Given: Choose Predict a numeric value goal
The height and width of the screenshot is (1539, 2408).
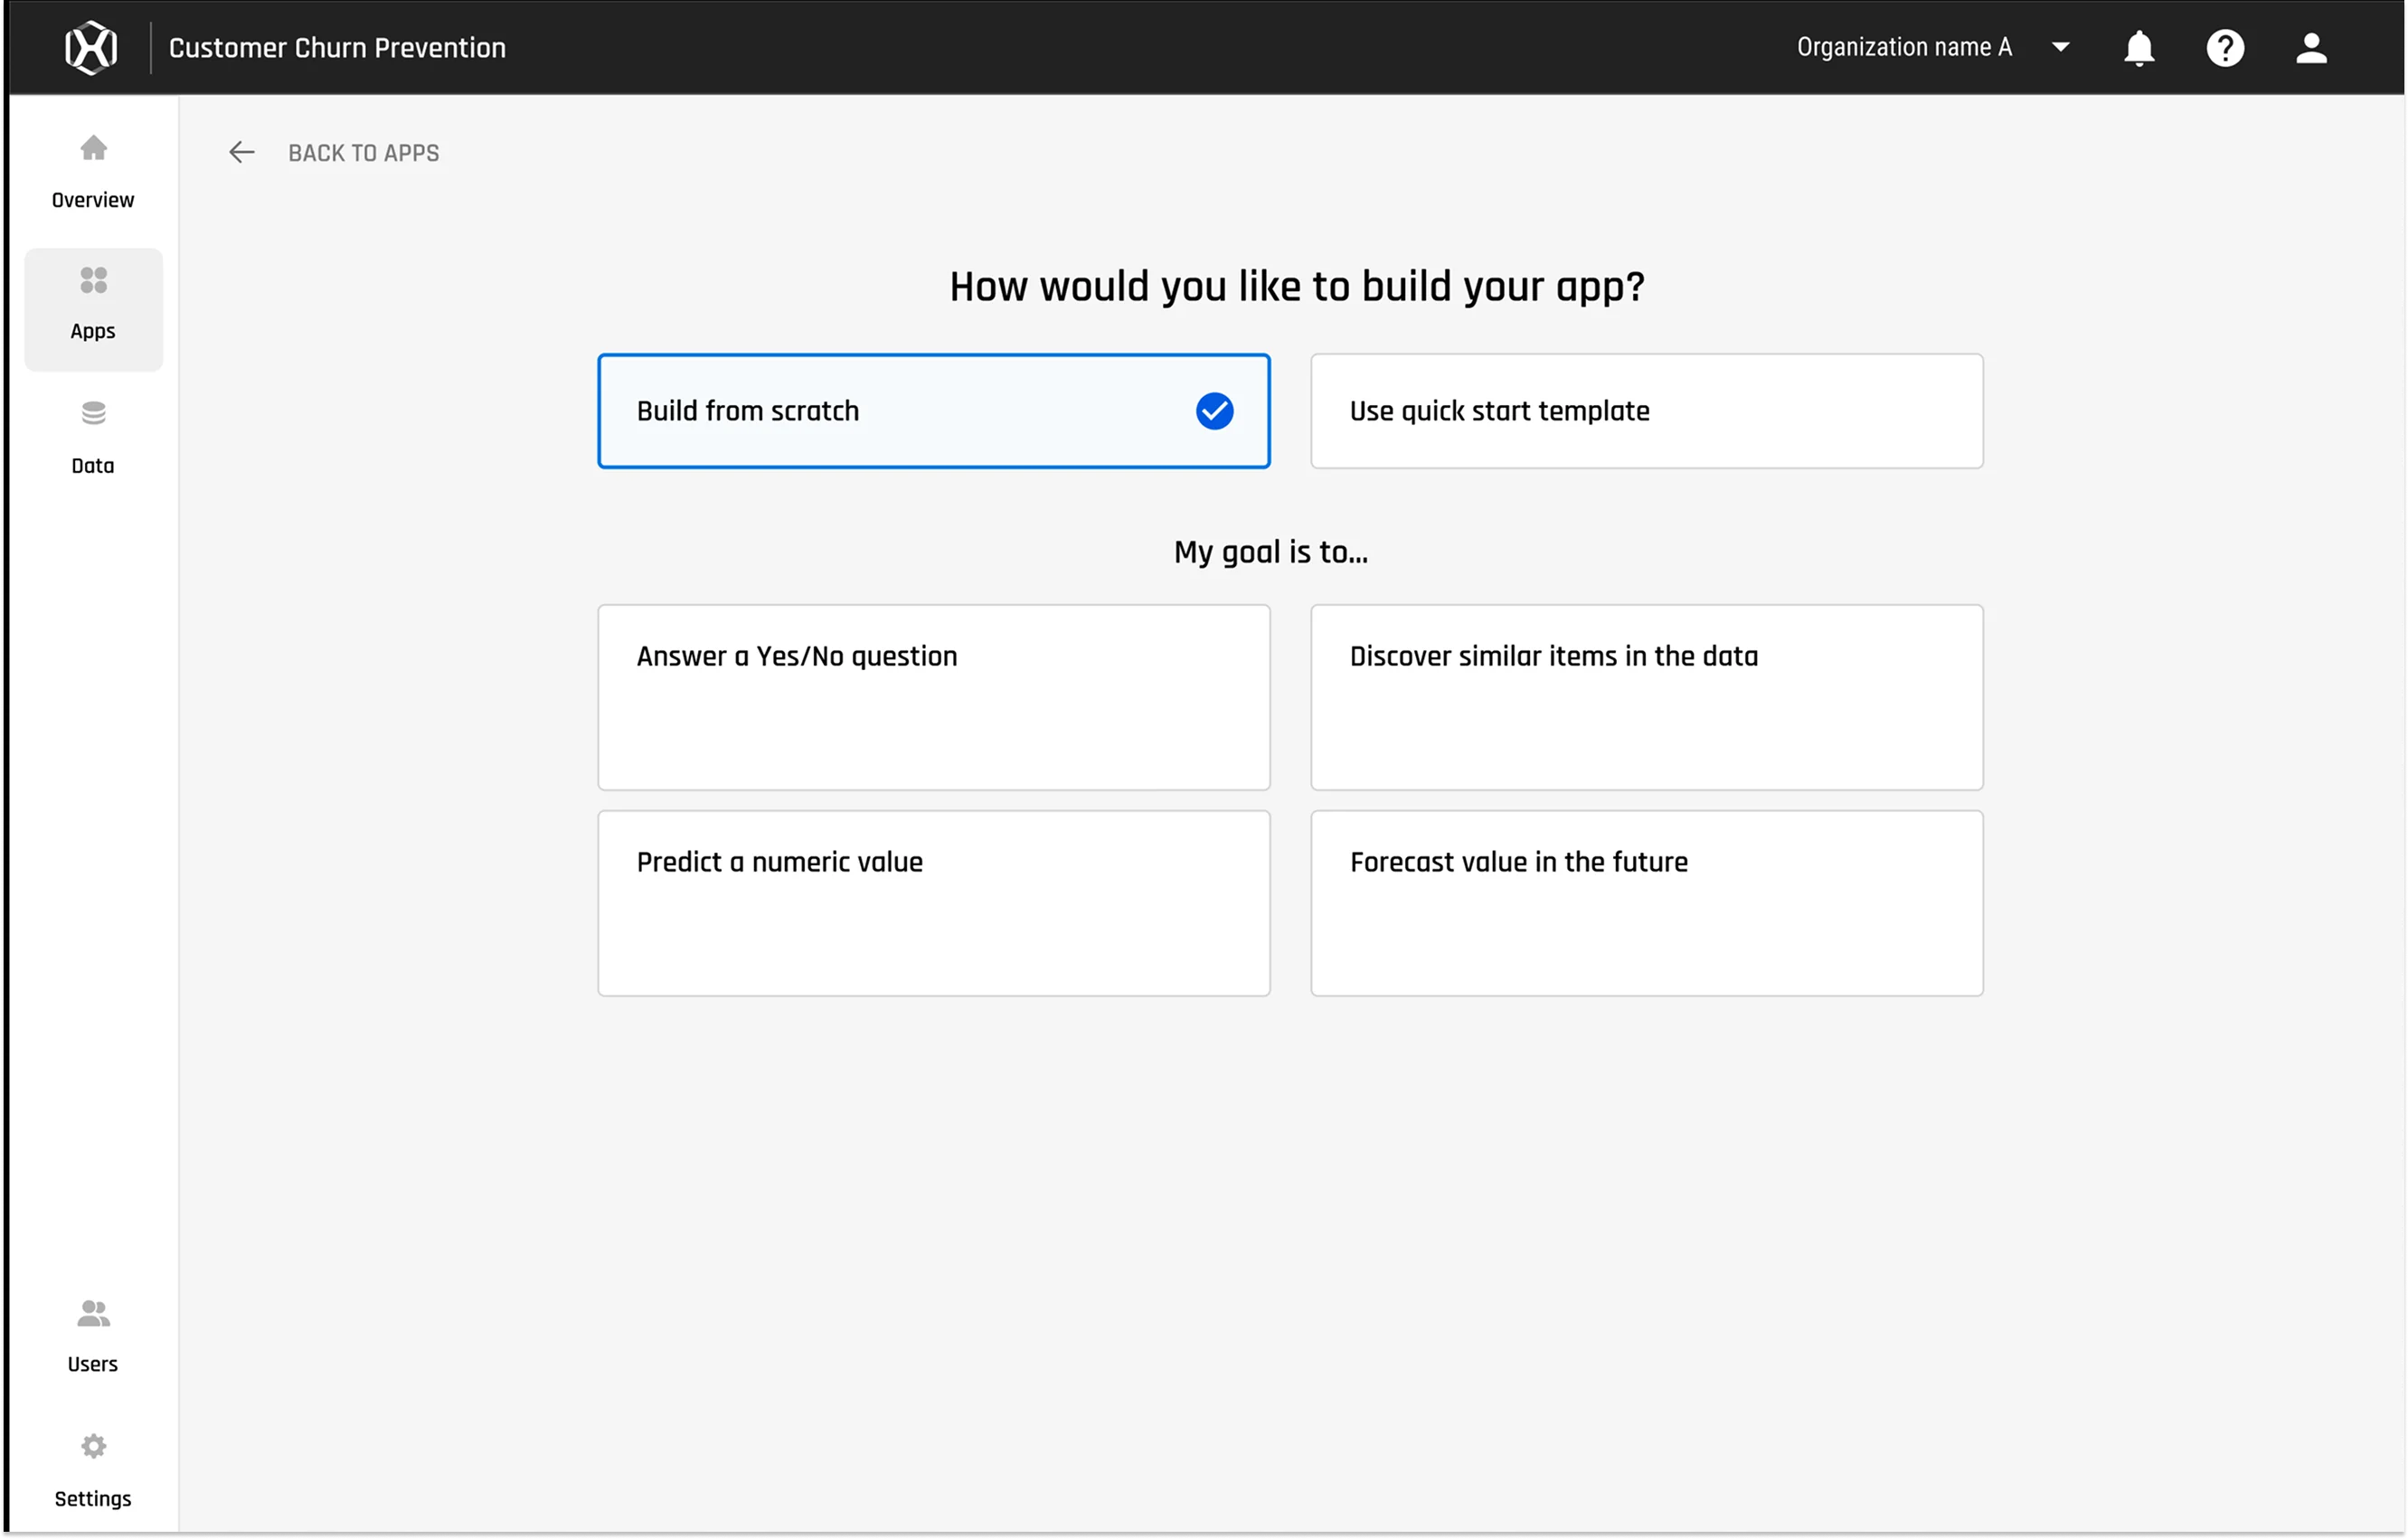Looking at the screenshot, I should coord(933,903).
